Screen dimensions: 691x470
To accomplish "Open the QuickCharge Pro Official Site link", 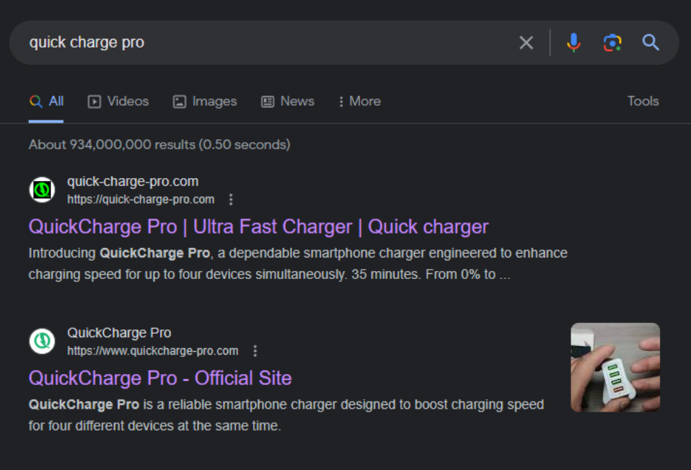I will click(x=159, y=378).
